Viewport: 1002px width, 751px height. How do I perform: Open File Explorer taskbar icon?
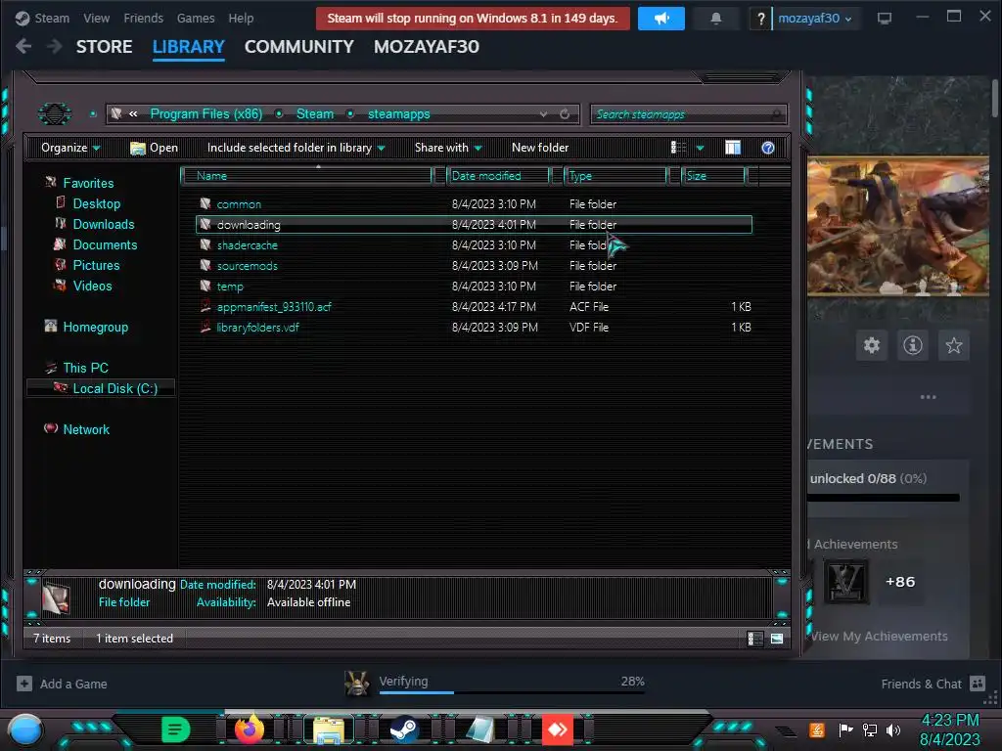tap(329, 729)
